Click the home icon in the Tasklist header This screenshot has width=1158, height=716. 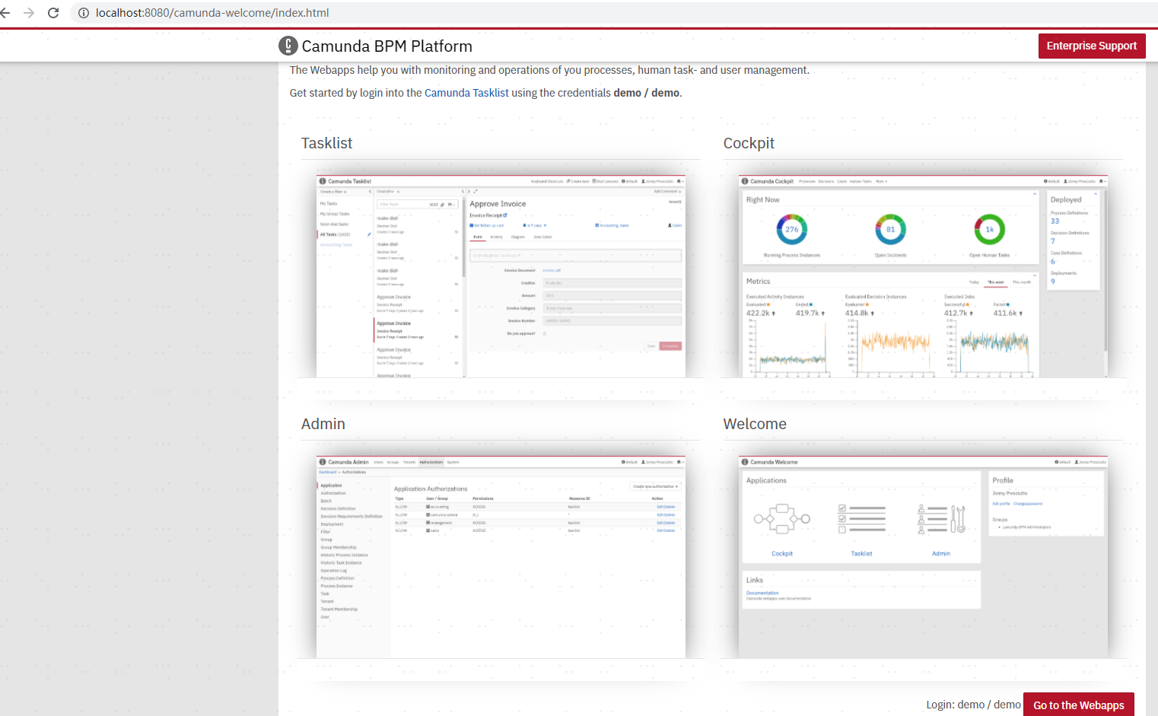pos(678,182)
